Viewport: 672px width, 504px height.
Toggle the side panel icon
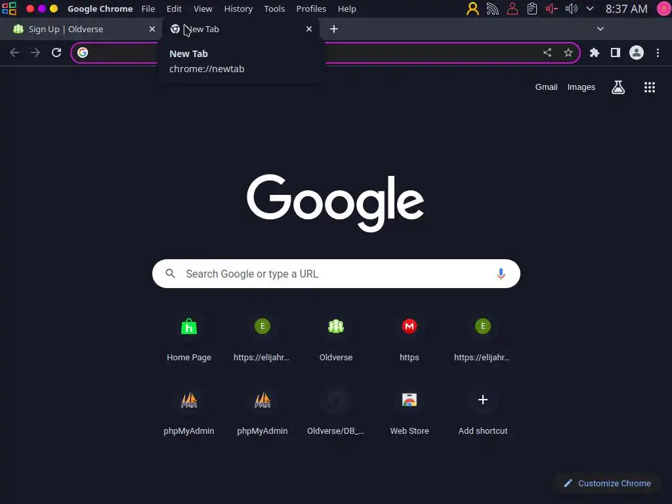click(x=616, y=52)
